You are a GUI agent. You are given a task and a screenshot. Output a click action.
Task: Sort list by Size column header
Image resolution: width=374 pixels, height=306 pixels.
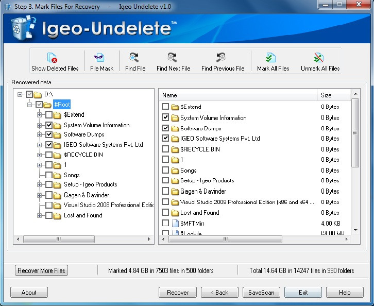pos(334,95)
